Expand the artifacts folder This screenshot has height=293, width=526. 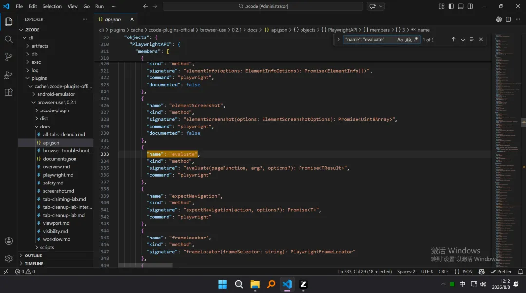(27, 46)
